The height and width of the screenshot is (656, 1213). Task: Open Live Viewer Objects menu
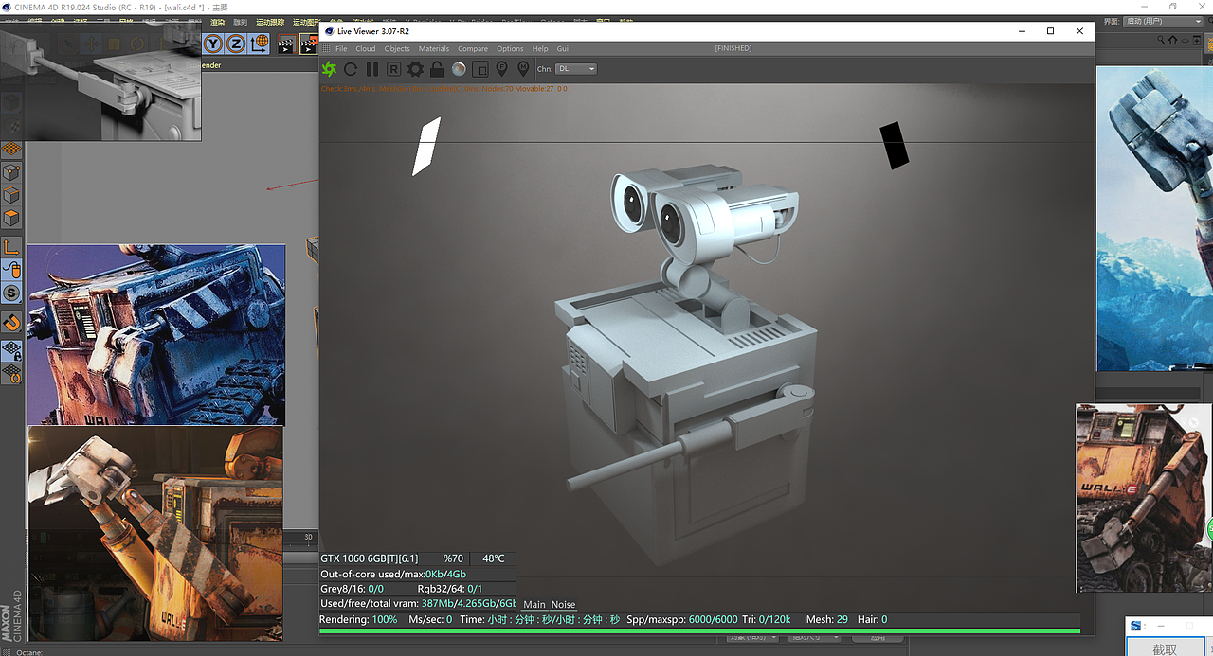tap(397, 48)
